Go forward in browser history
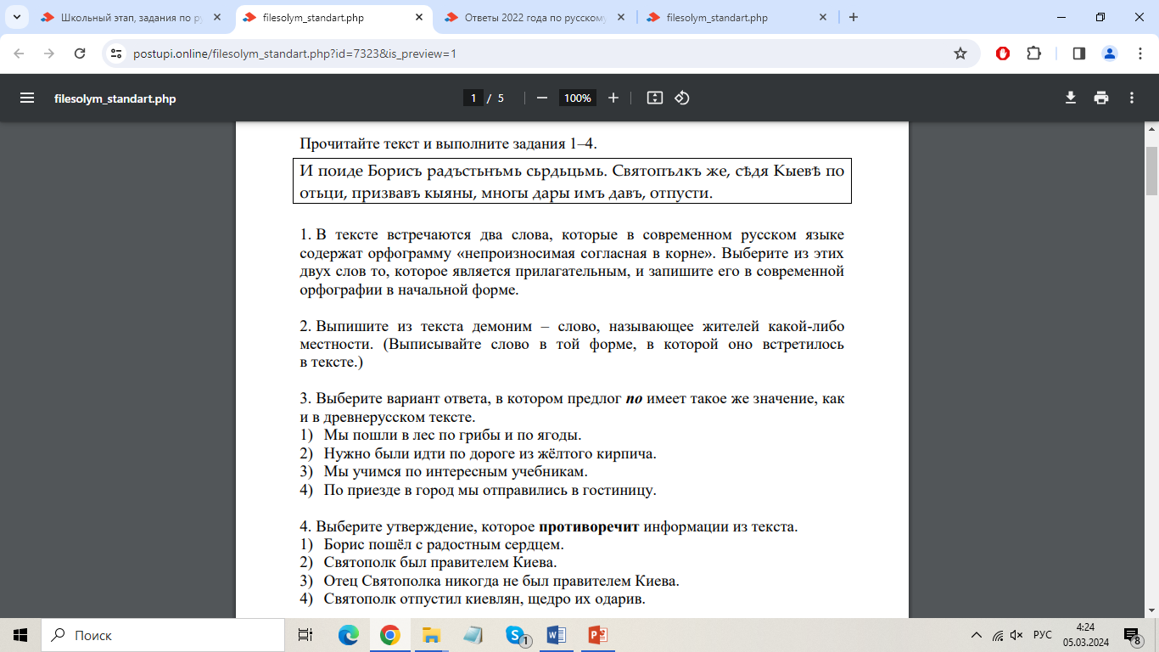 (49, 53)
